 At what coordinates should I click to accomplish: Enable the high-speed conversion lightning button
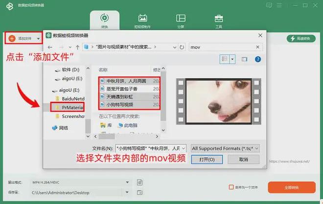[301, 39]
